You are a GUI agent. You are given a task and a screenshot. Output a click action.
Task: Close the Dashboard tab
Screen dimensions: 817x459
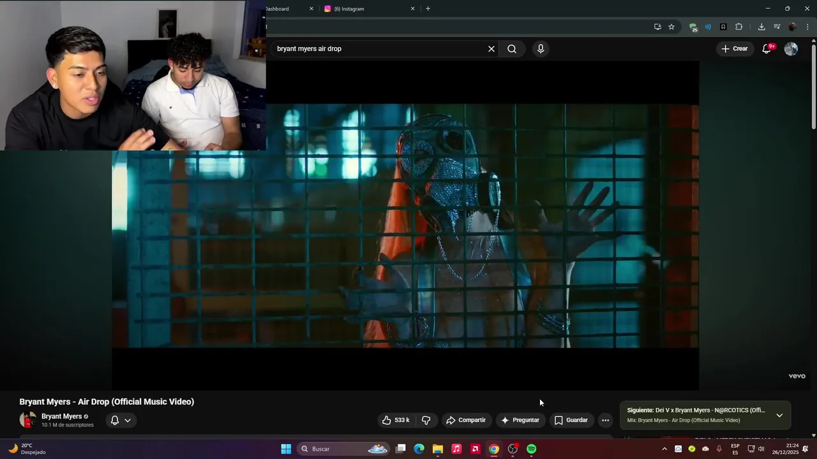(311, 9)
